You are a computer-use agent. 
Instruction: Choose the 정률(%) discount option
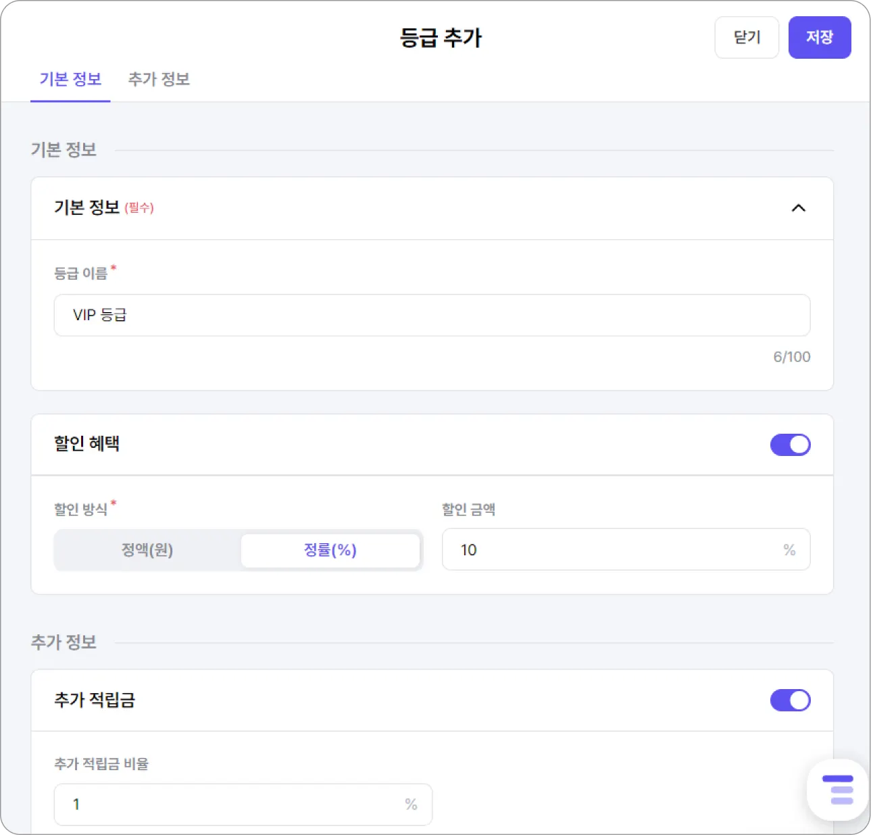click(x=330, y=550)
